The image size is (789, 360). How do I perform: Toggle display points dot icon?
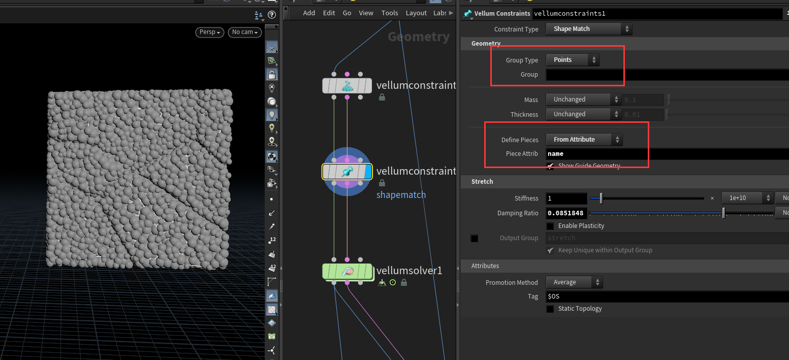(x=272, y=200)
